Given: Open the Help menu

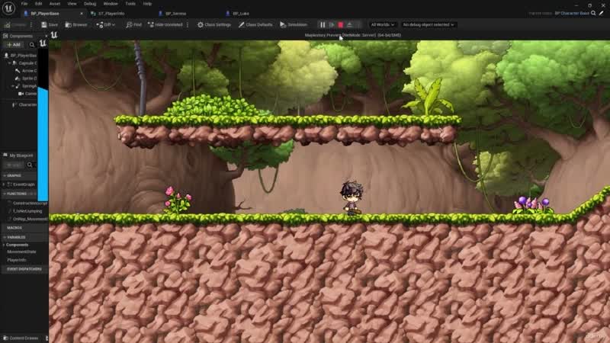Looking at the screenshot, I should (x=147, y=4).
